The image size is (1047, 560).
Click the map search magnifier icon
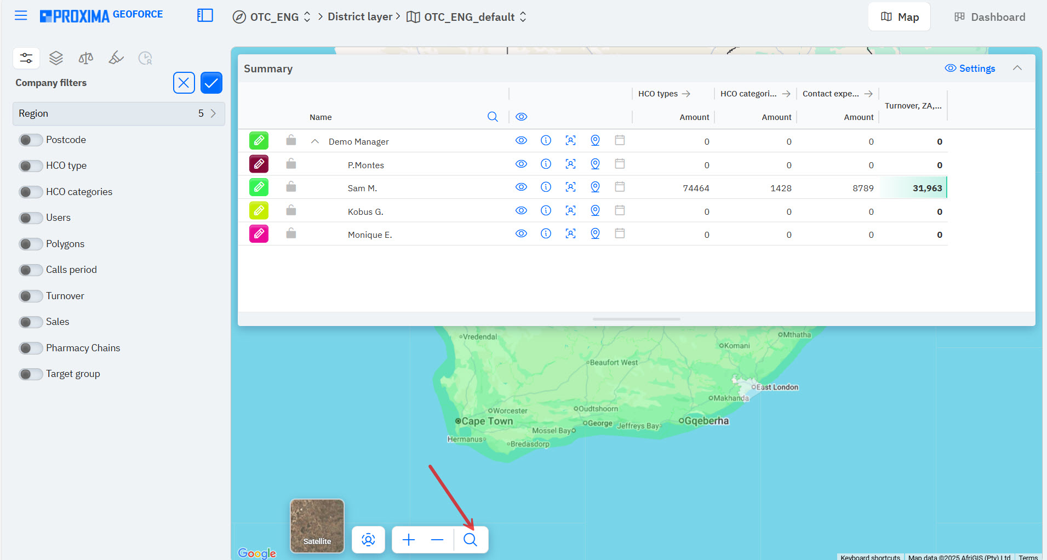470,540
